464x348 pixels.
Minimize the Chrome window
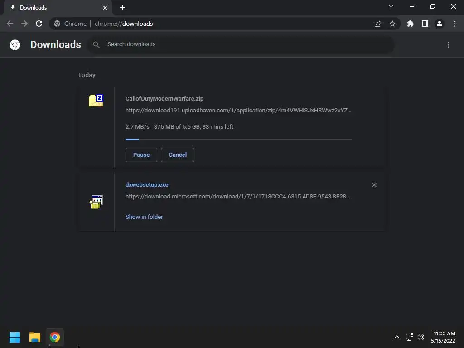coord(412,6)
